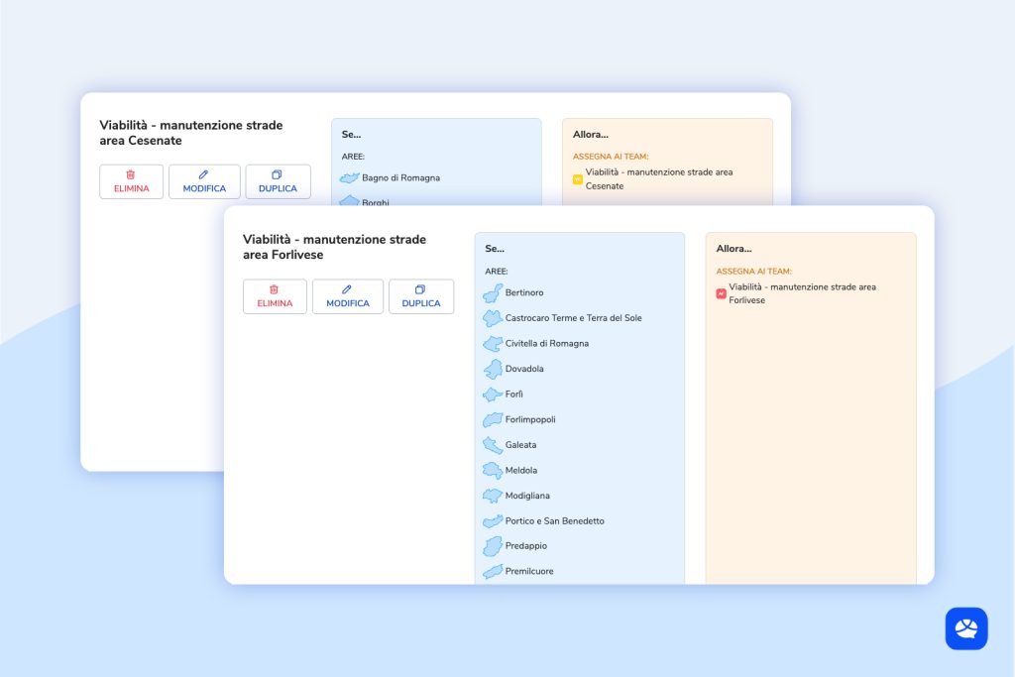The image size is (1015, 677).
Task: Click the Predappio area map icon
Action: 493,546
